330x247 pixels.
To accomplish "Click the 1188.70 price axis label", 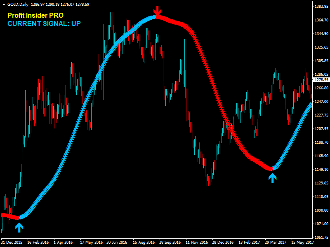I will coord(321,142).
